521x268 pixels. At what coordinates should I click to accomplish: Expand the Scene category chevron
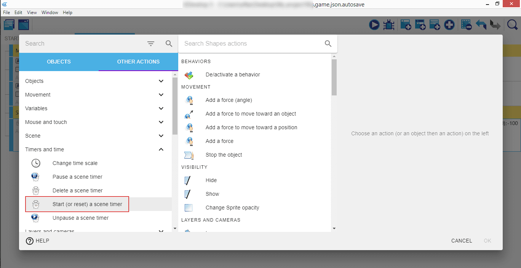(x=161, y=136)
